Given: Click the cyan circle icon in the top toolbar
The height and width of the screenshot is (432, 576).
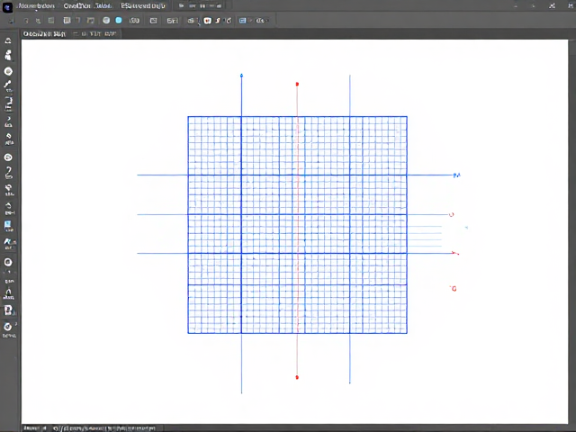Looking at the screenshot, I should click(x=119, y=21).
